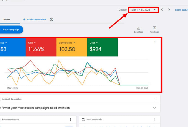The image size is (188, 127).
Task: Start a New campaign
Action: (x=11, y=30)
